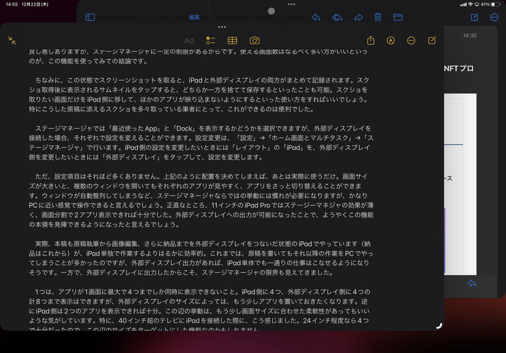Compose a new email in Mail
The height and width of the screenshot is (353, 506).
click(x=474, y=17)
